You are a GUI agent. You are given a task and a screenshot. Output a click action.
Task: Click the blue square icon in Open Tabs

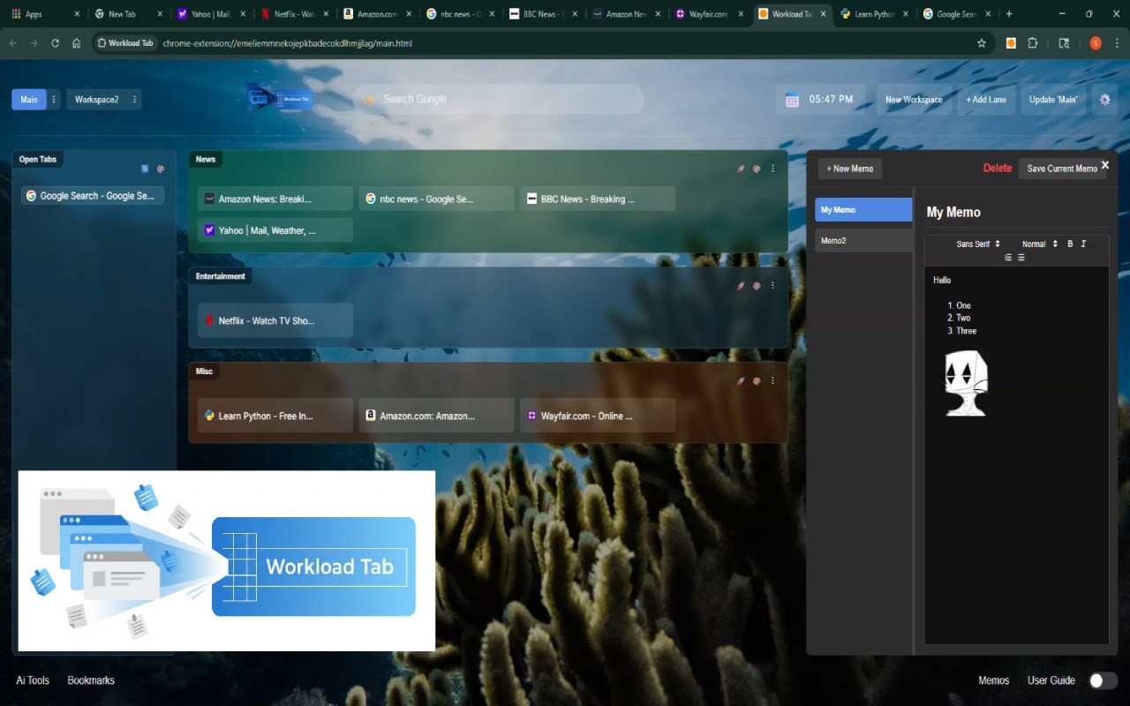click(x=145, y=169)
